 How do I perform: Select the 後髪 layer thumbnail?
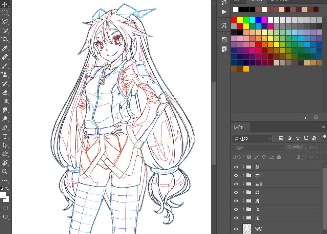pos(247,229)
